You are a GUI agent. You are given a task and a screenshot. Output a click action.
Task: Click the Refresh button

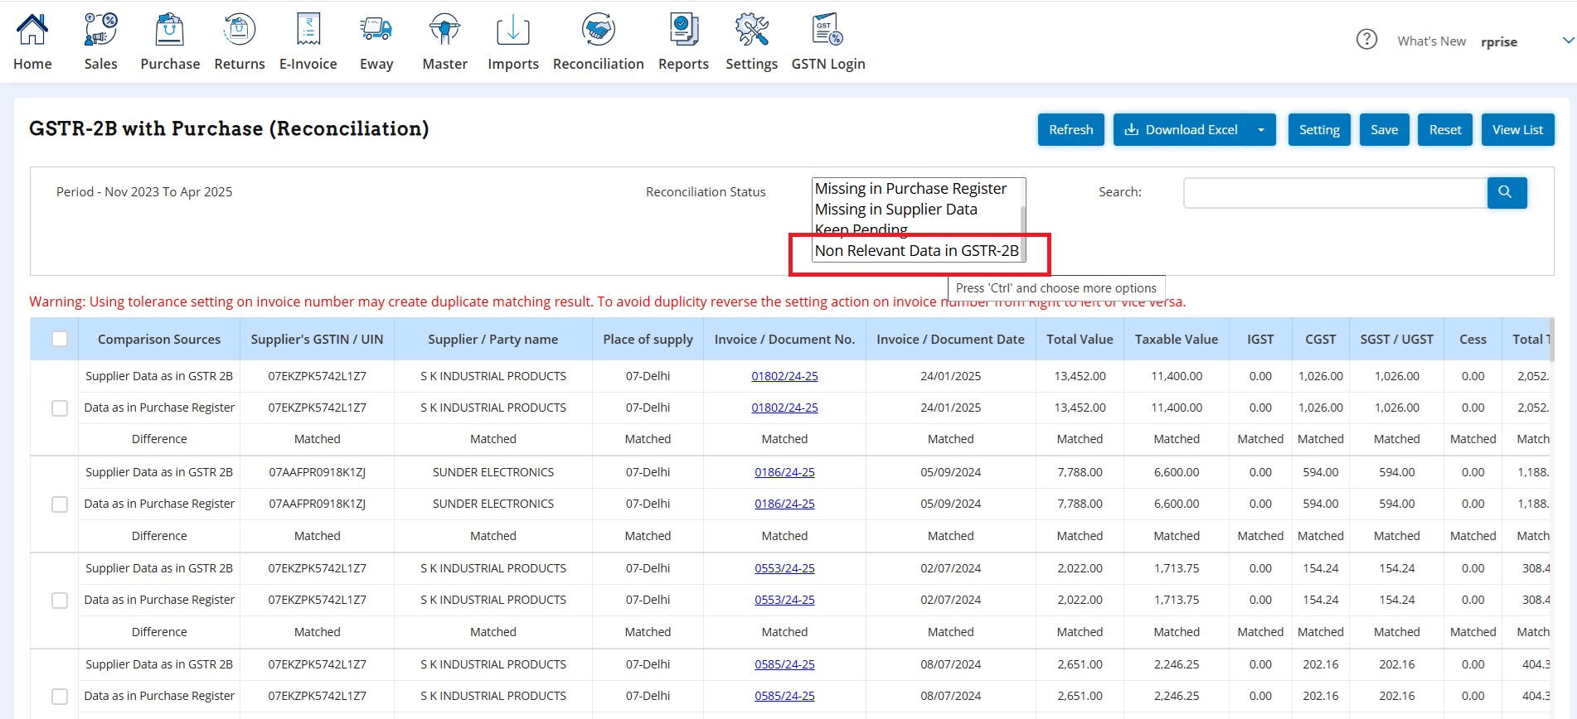1070,130
